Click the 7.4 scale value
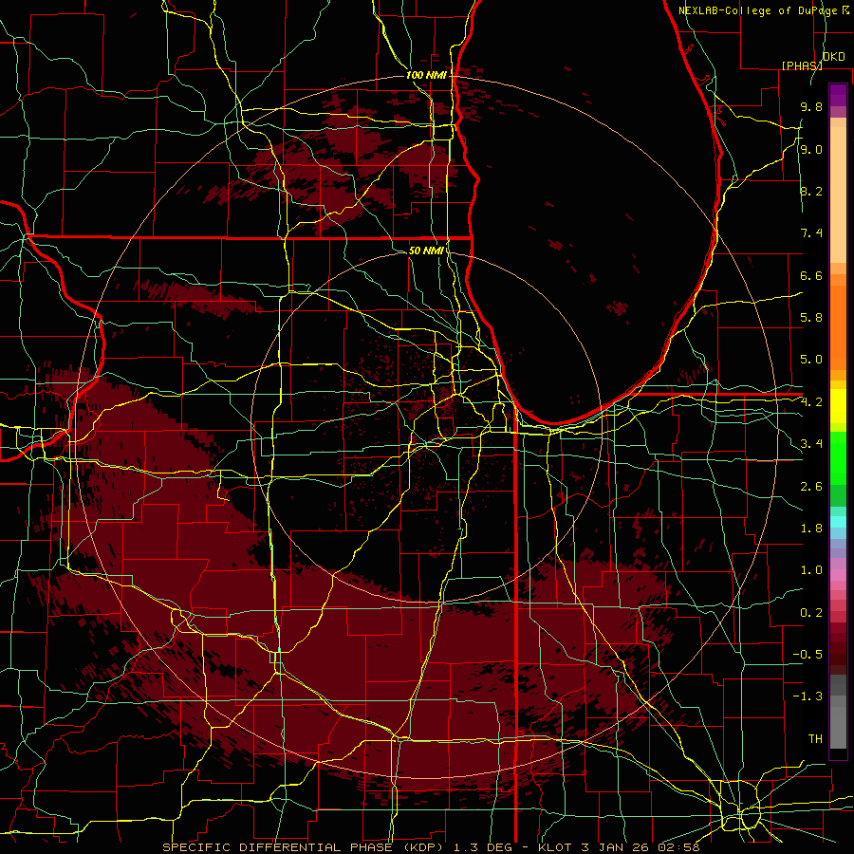 [x=811, y=233]
